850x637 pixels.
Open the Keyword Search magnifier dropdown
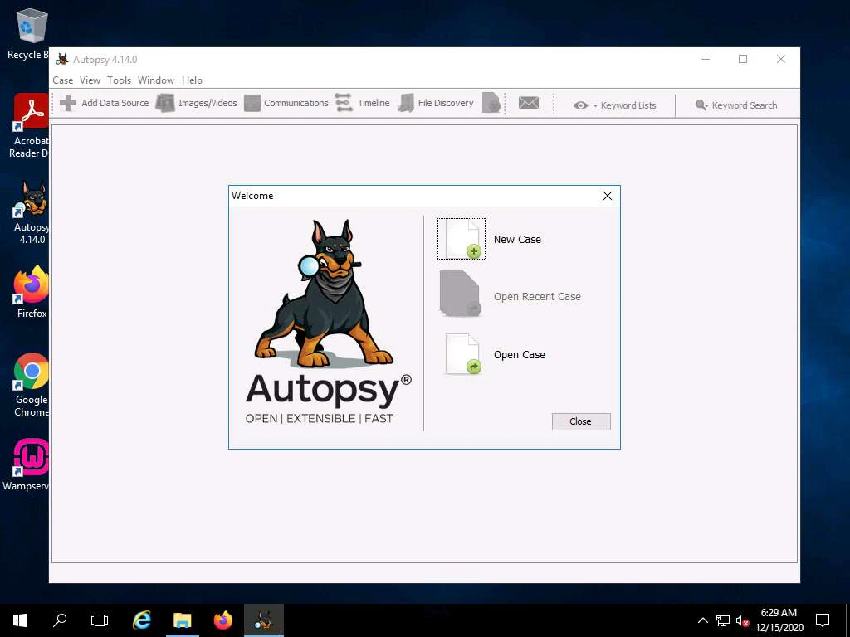[702, 105]
